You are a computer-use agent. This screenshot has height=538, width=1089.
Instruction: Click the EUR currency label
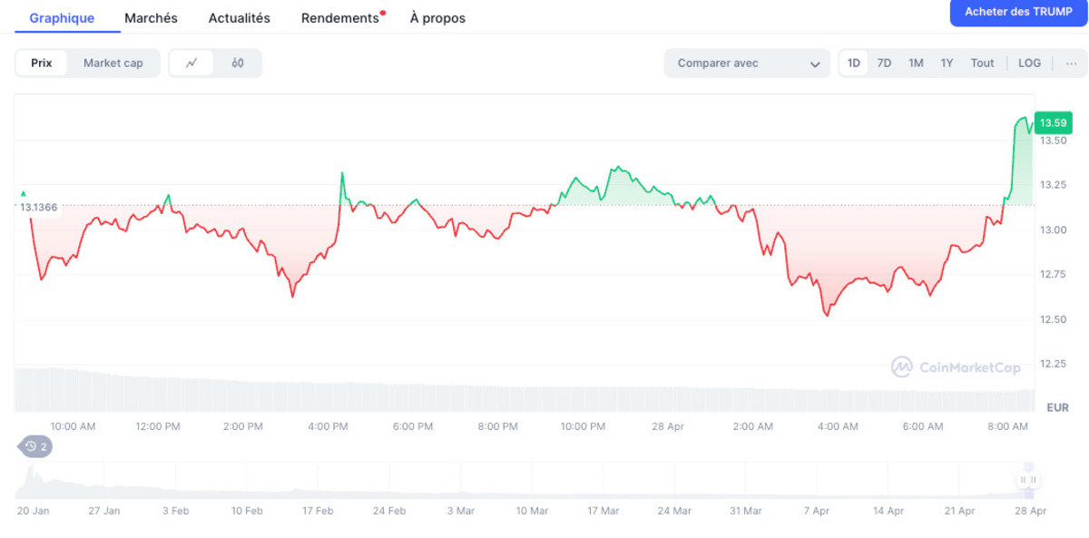click(x=1057, y=407)
